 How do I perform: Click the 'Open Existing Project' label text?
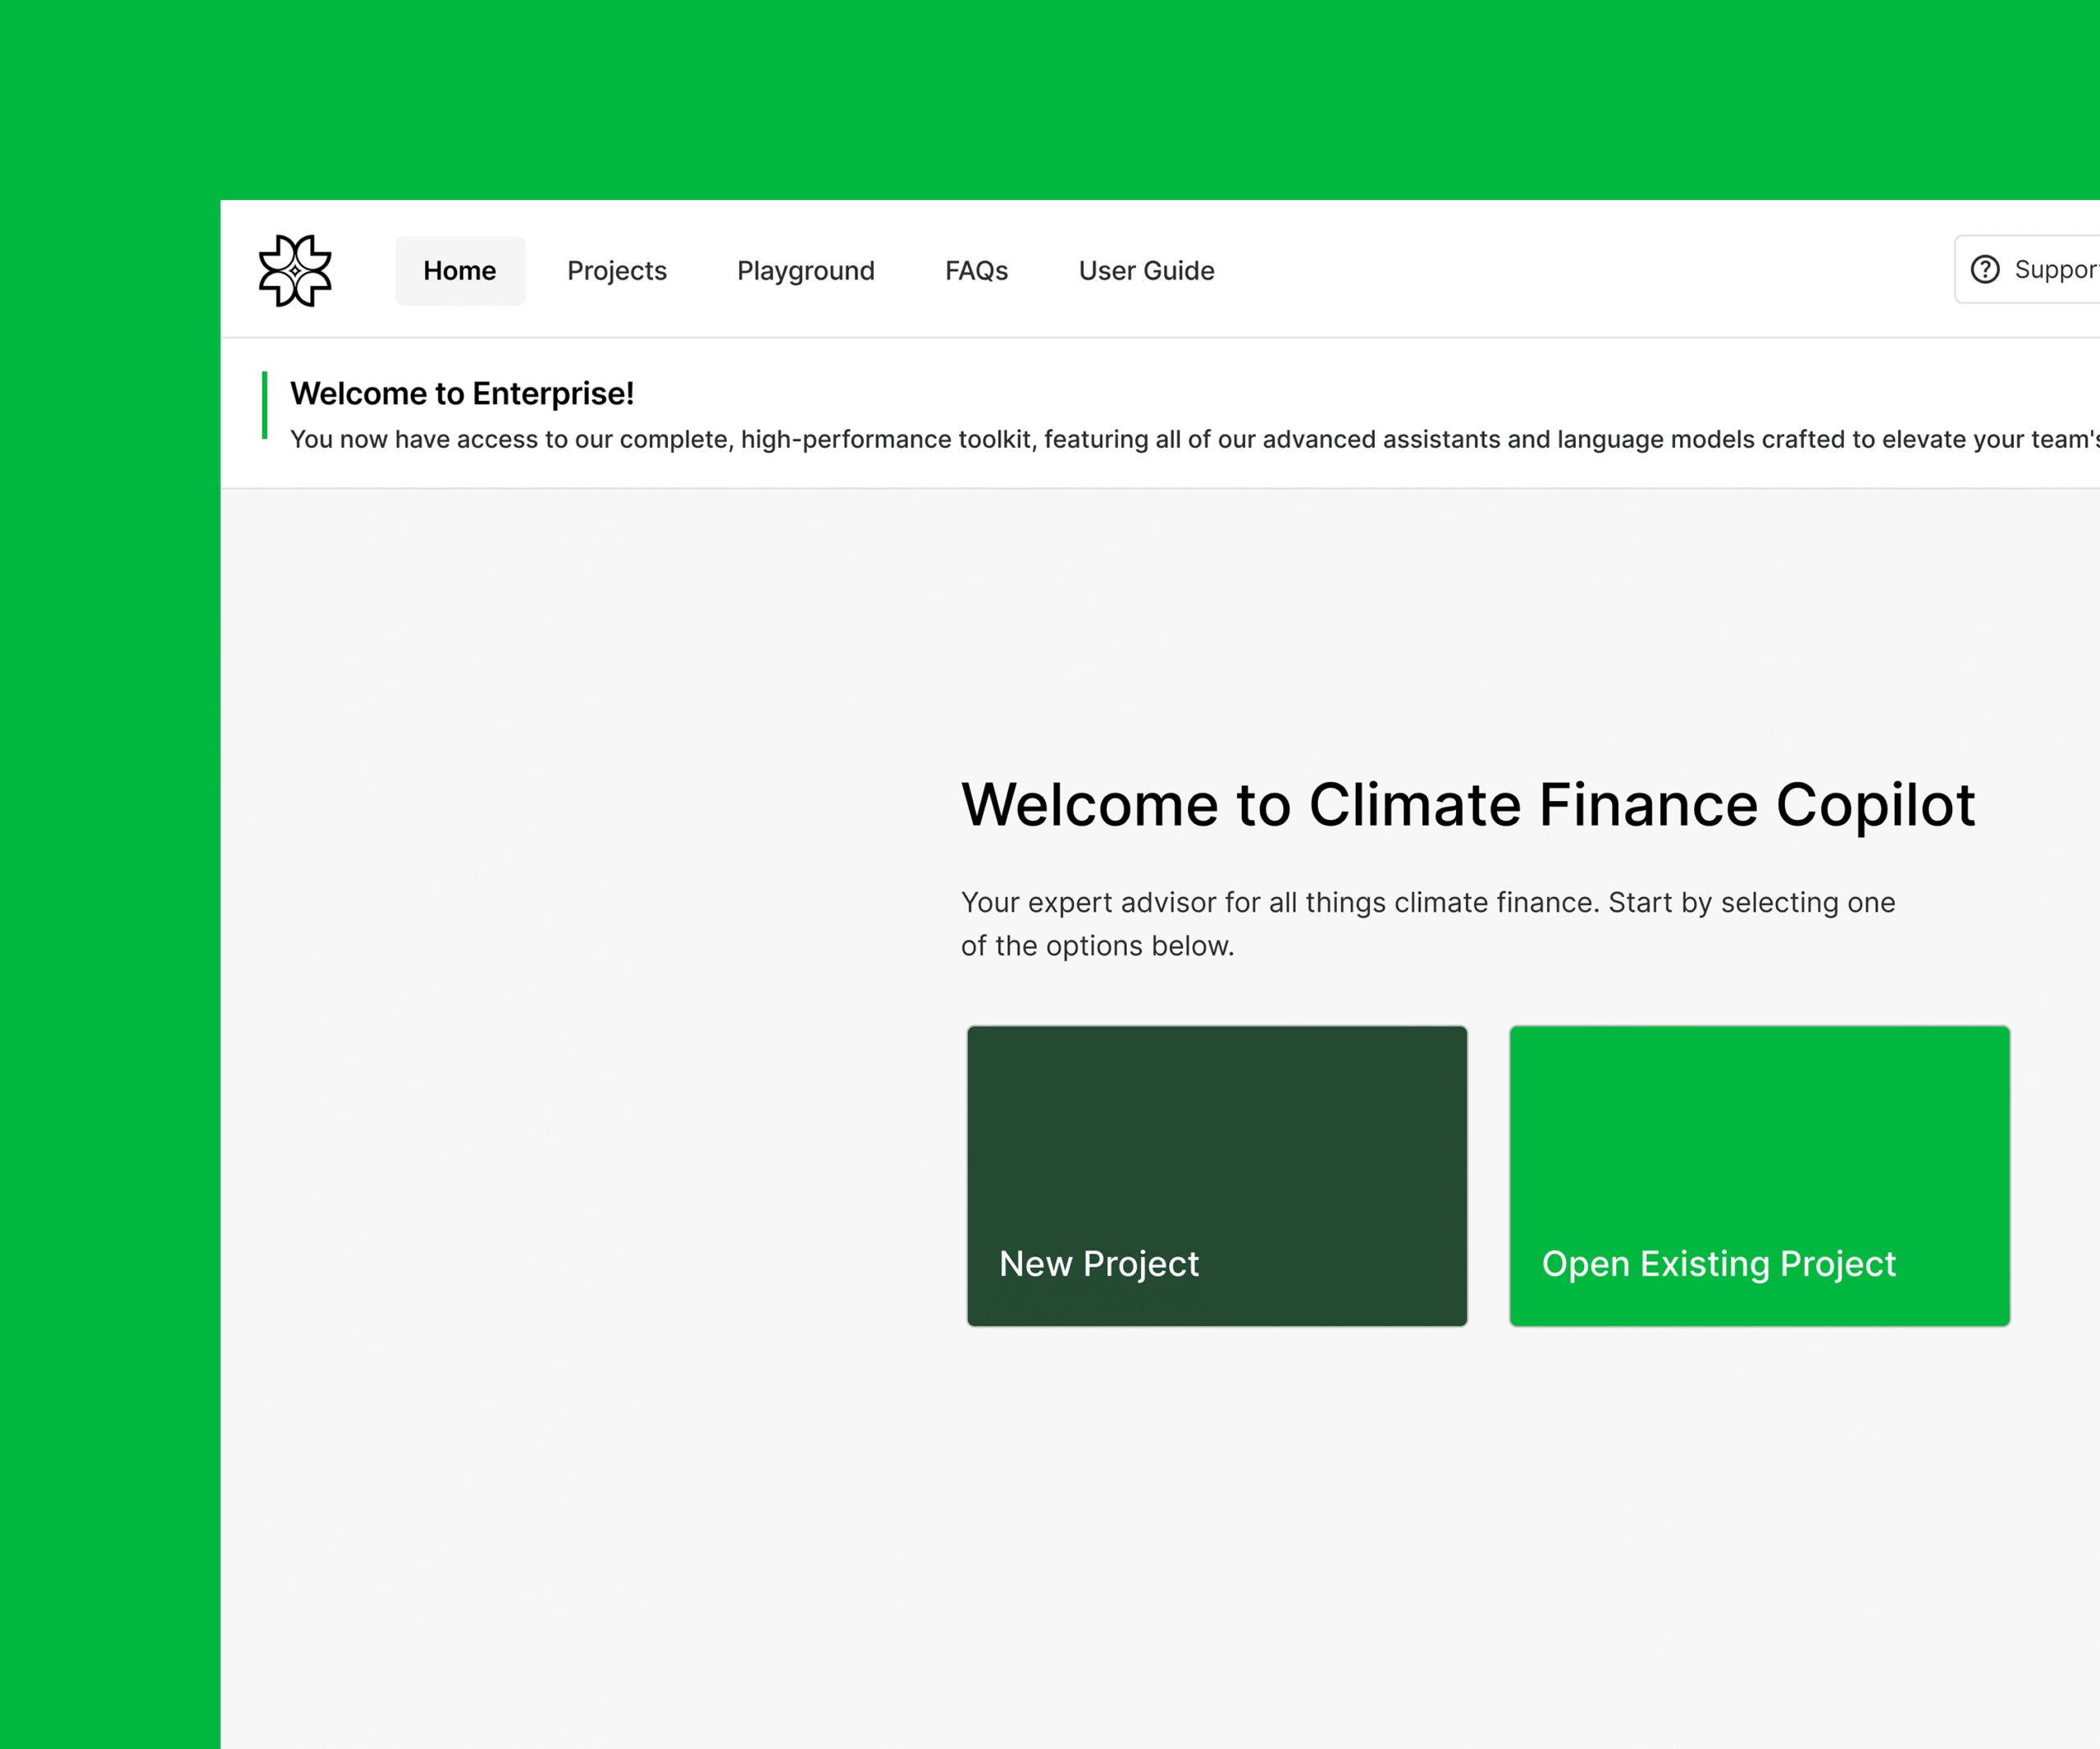tap(1718, 1264)
